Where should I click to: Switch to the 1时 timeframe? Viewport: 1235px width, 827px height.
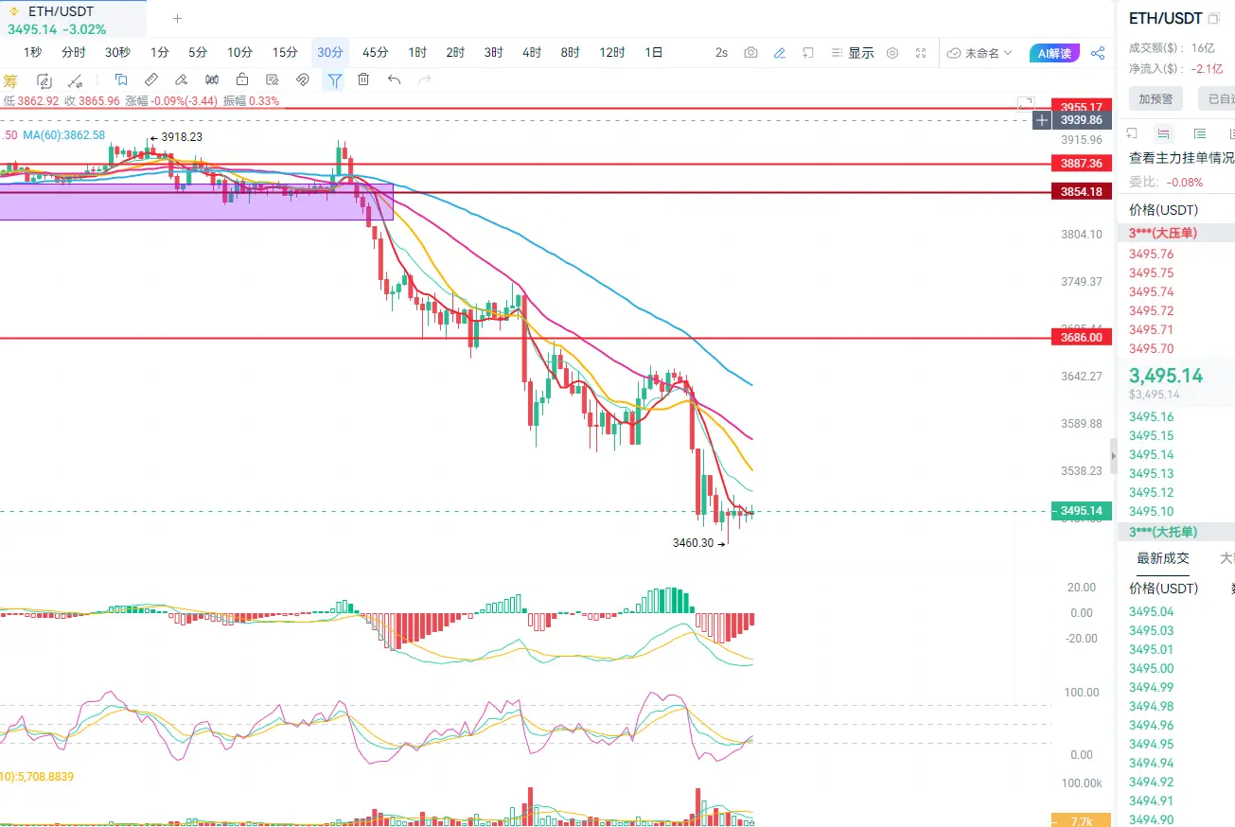[417, 53]
